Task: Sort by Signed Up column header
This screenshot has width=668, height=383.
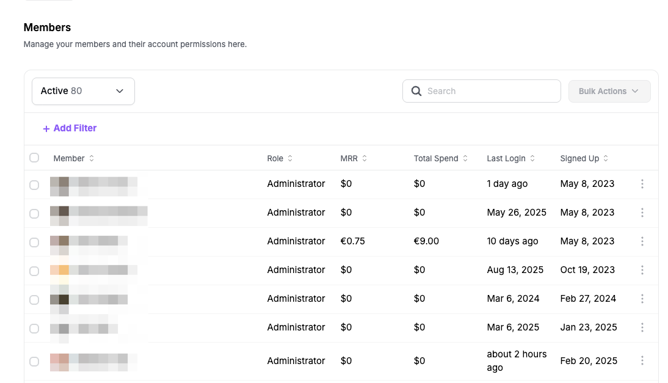Action: click(584, 158)
